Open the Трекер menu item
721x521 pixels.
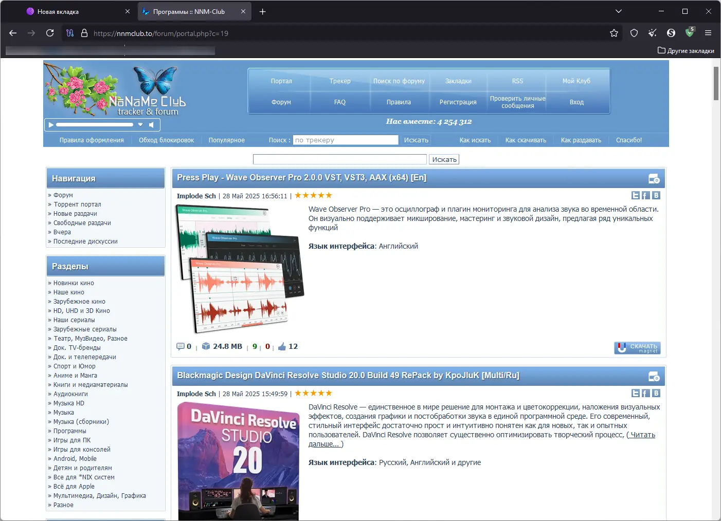pos(340,81)
